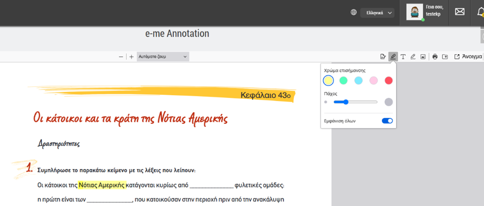
Task: Click the e-me Annotation title
Action: click(x=177, y=33)
